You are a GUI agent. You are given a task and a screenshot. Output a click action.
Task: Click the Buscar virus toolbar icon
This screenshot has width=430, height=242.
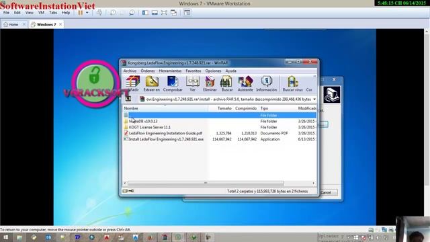(x=293, y=82)
